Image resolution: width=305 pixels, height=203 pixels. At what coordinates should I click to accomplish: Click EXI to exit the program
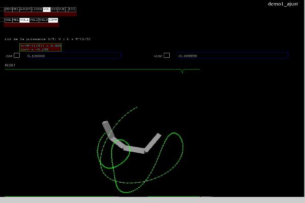(72, 9)
